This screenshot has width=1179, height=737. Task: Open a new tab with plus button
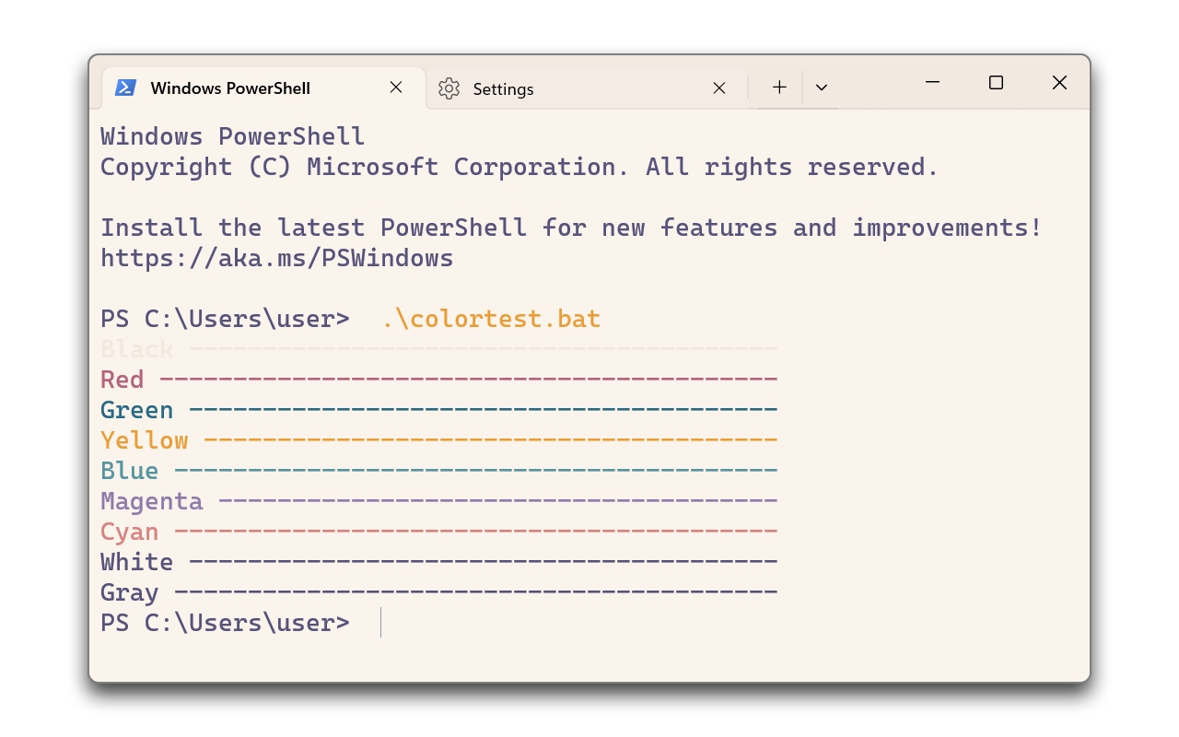779,88
